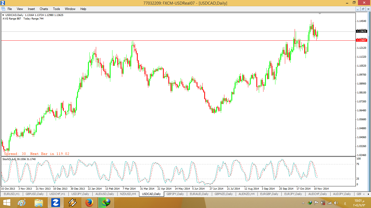The image size is (371, 208).
Task: Click the network globe tray icon
Action: coord(310,203)
